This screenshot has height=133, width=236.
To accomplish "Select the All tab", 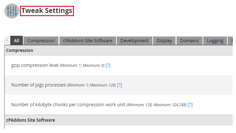I will tap(16, 41).
